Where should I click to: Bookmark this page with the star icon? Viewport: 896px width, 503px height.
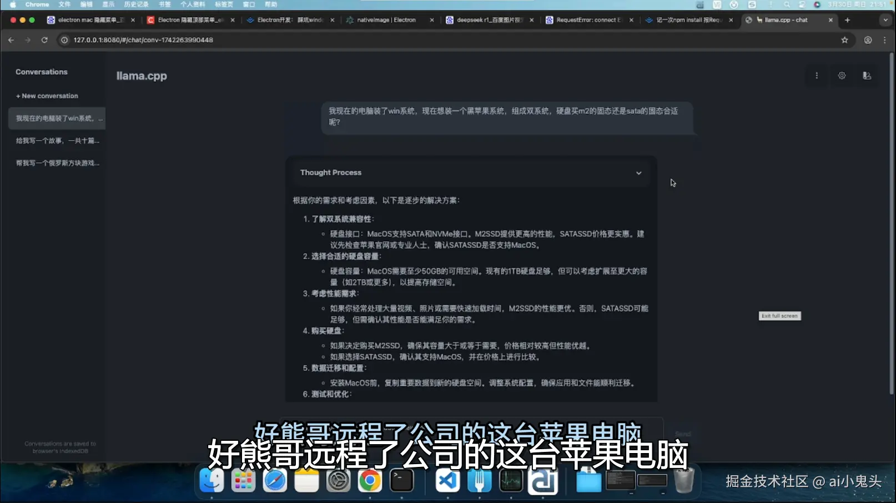(x=844, y=40)
